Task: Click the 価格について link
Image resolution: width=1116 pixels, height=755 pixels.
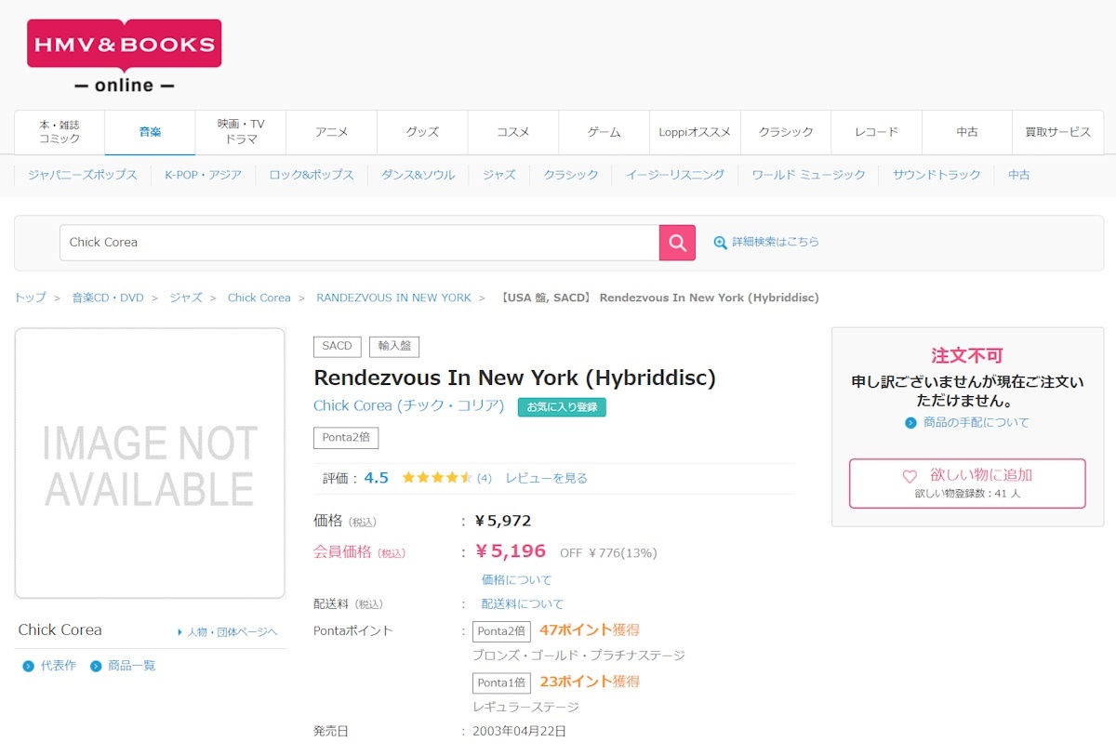Action: tap(516, 579)
